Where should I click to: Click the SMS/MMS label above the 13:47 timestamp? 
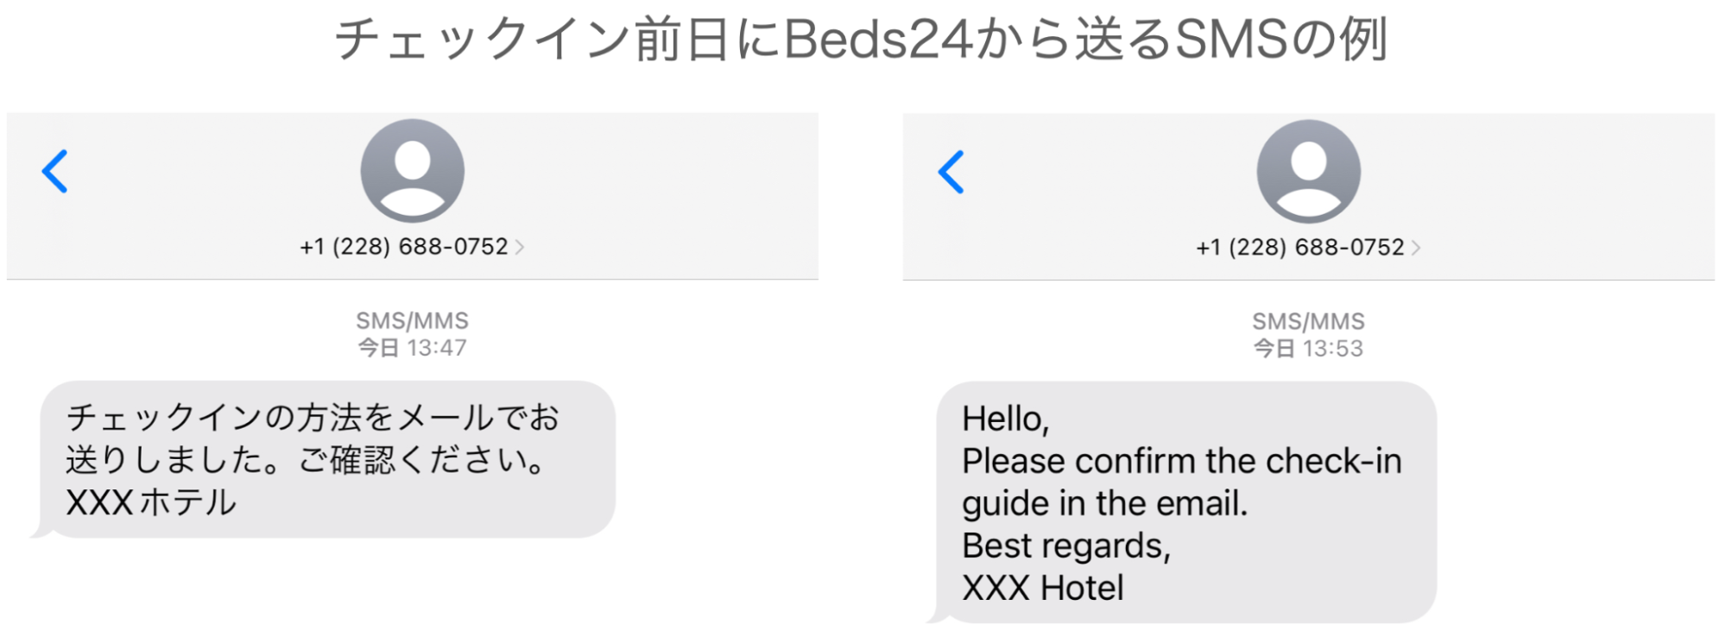tap(412, 321)
